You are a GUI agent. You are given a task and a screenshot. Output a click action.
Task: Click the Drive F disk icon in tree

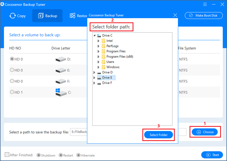click(x=99, y=83)
